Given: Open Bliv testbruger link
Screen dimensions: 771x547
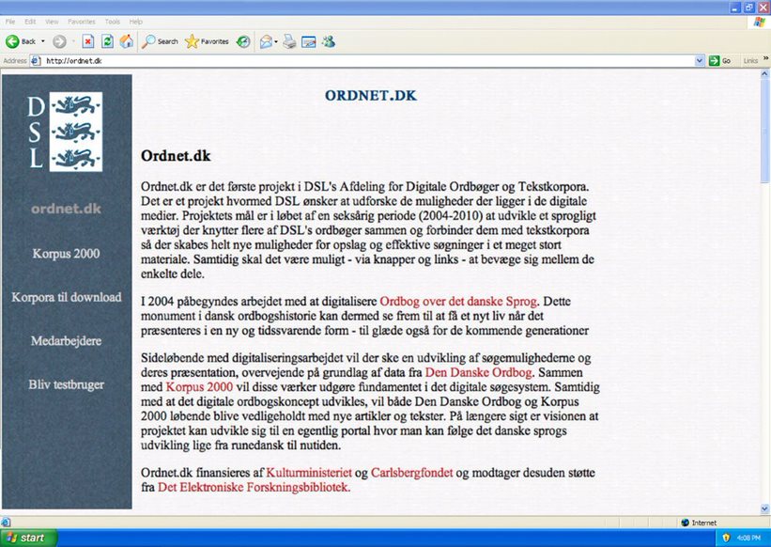Looking at the screenshot, I should [x=66, y=384].
